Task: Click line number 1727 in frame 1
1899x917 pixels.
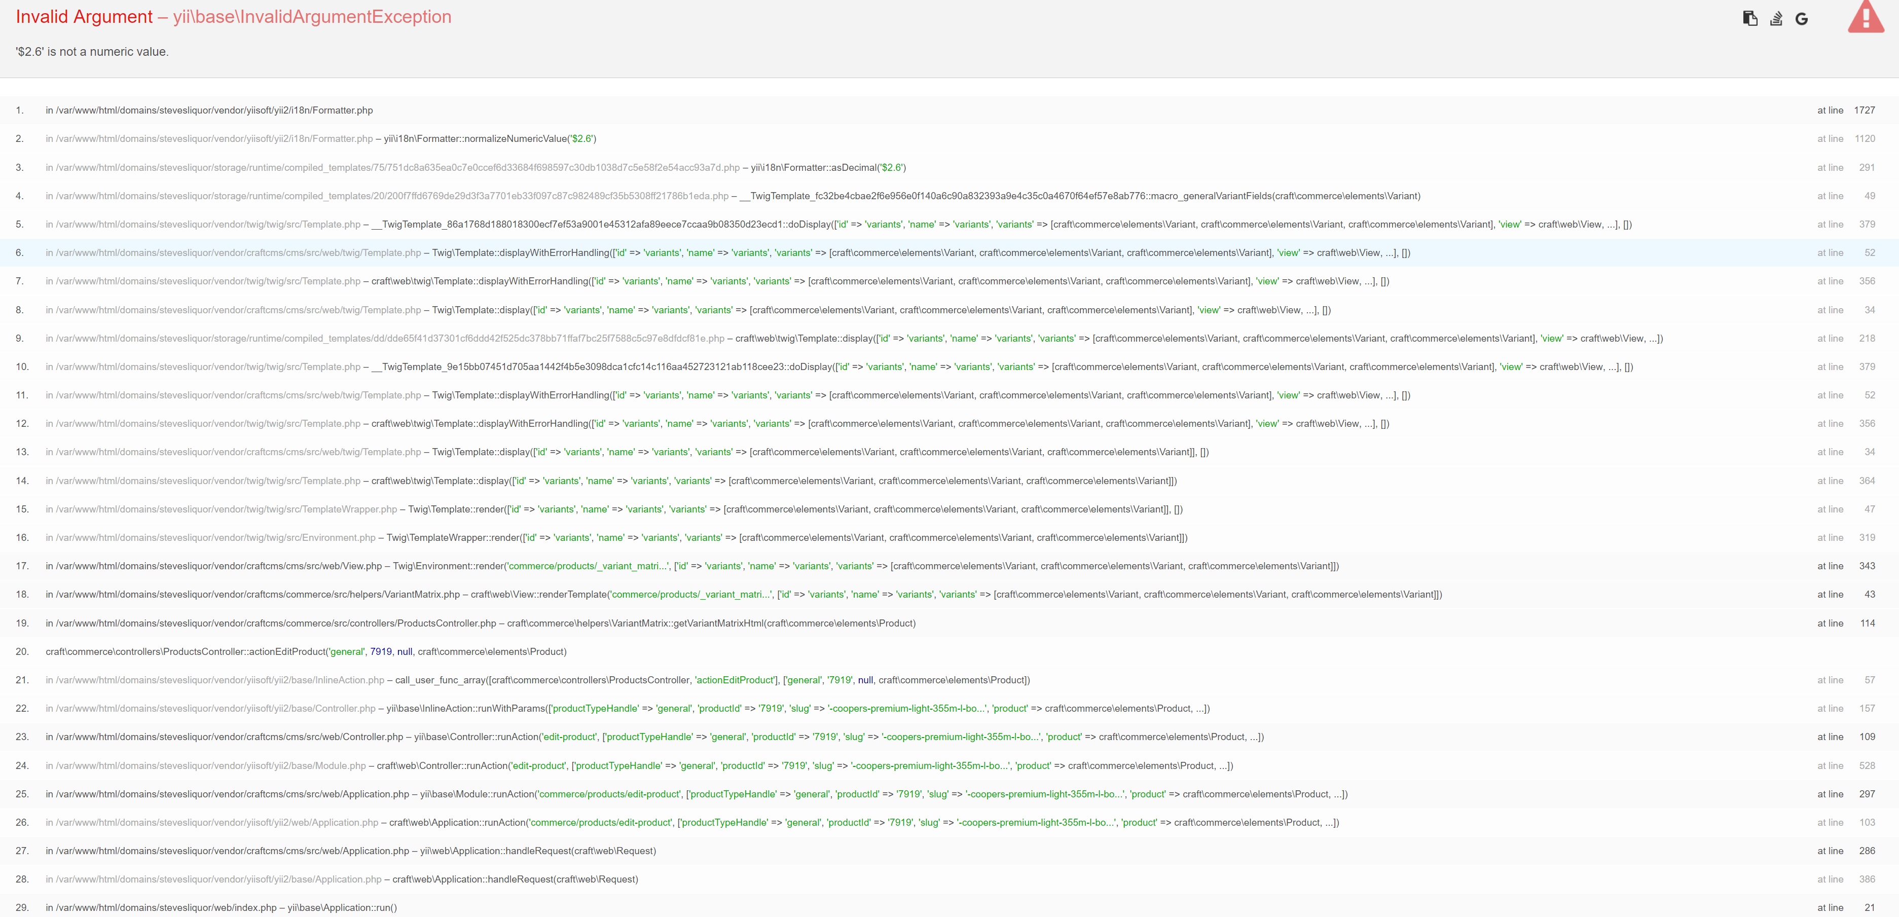Action: coord(1865,110)
